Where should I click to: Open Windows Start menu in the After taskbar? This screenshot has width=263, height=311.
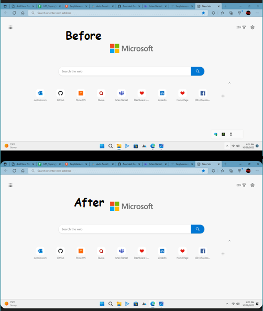click(102, 304)
